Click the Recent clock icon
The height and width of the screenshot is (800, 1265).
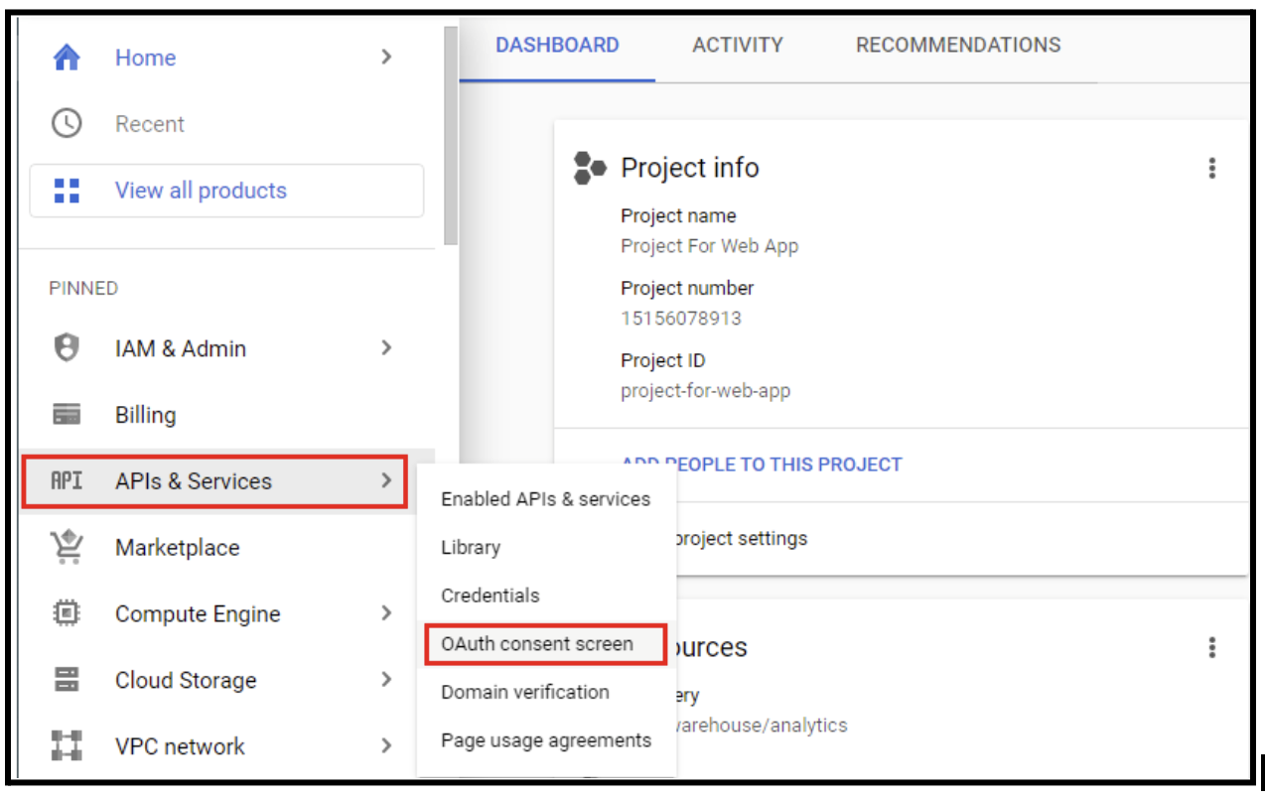66,124
